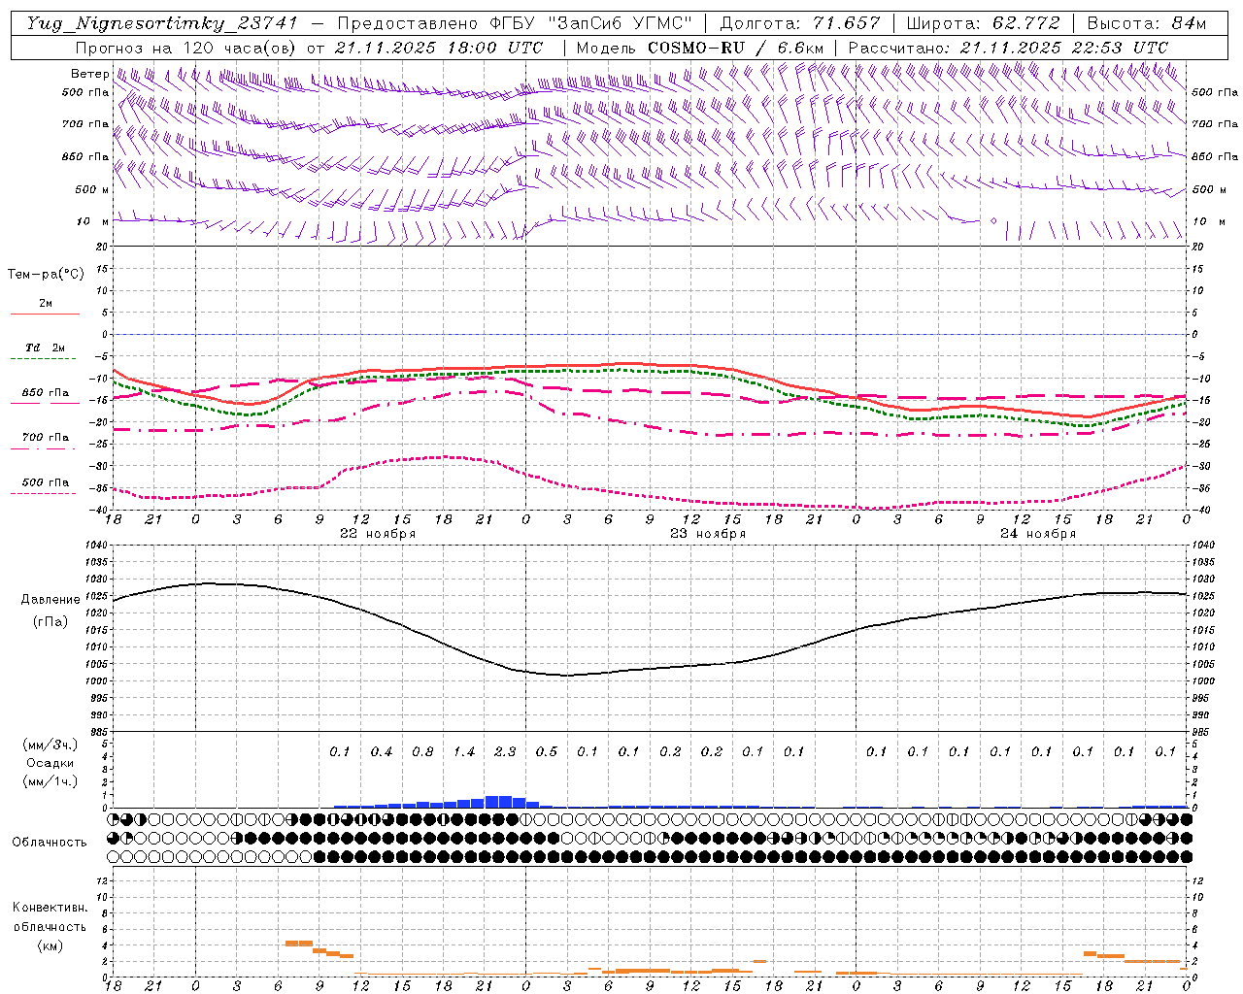The height and width of the screenshot is (994, 1243).
Task: Click the 500 гПа temperature legend entry
Action: 45,486
